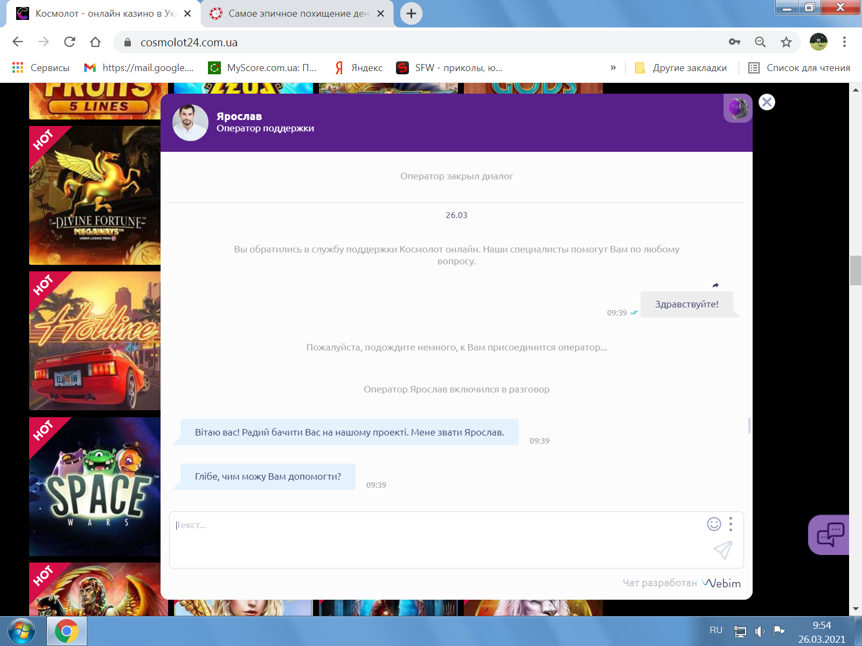The image size is (862, 646).
Task: Open Chrome's three-dot main menu
Action: pos(844,42)
